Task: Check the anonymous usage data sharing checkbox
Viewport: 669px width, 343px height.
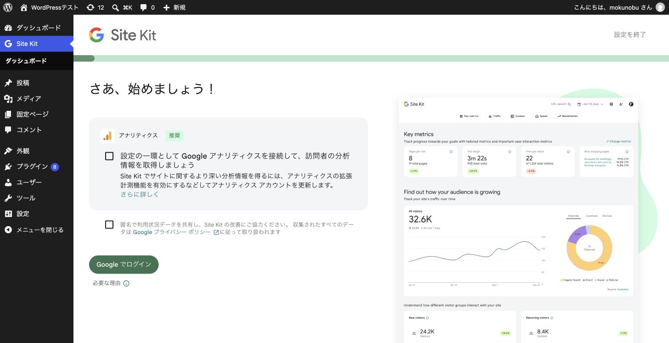Action: coord(109,224)
